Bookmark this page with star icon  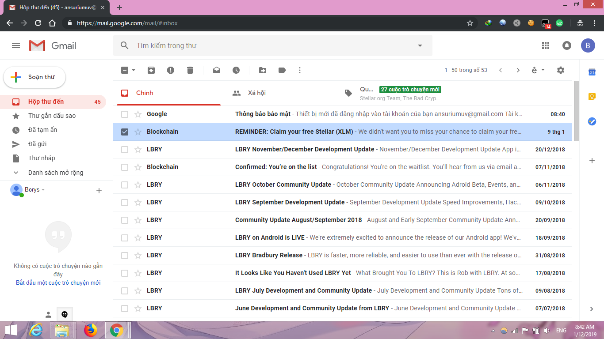tap(470, 23)
